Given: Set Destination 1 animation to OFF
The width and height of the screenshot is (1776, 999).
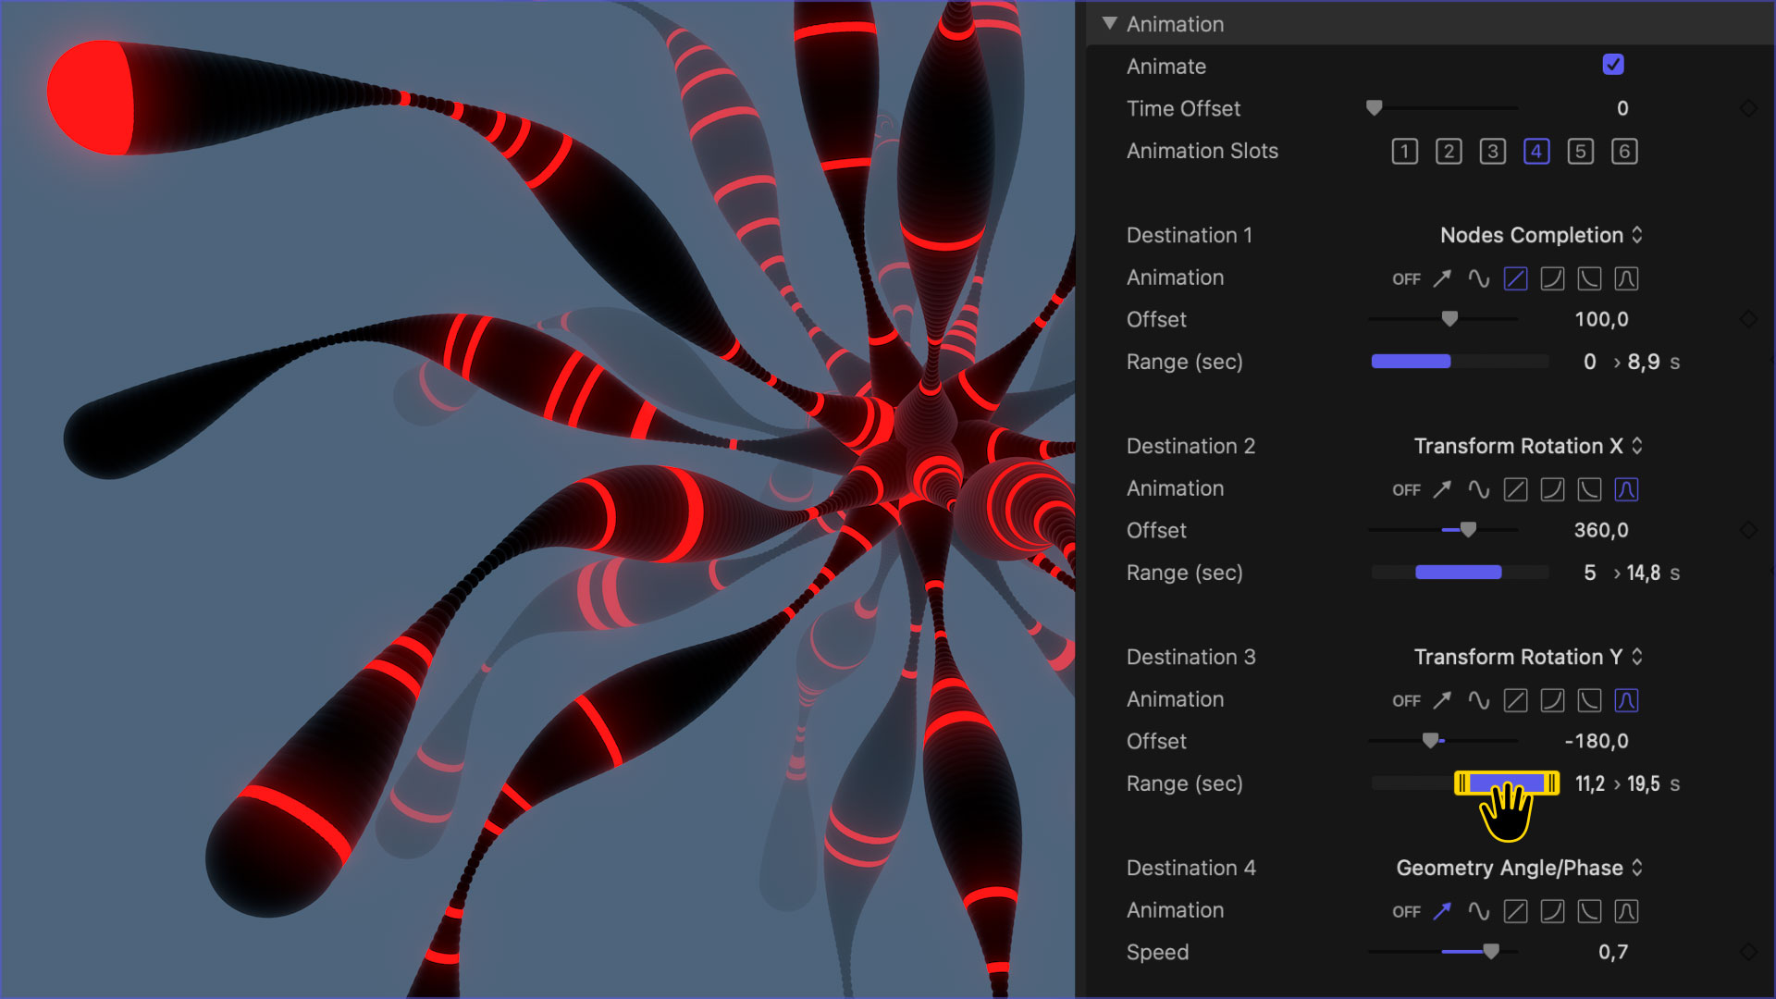Looking at the screenshot, I should [1406, 278].
